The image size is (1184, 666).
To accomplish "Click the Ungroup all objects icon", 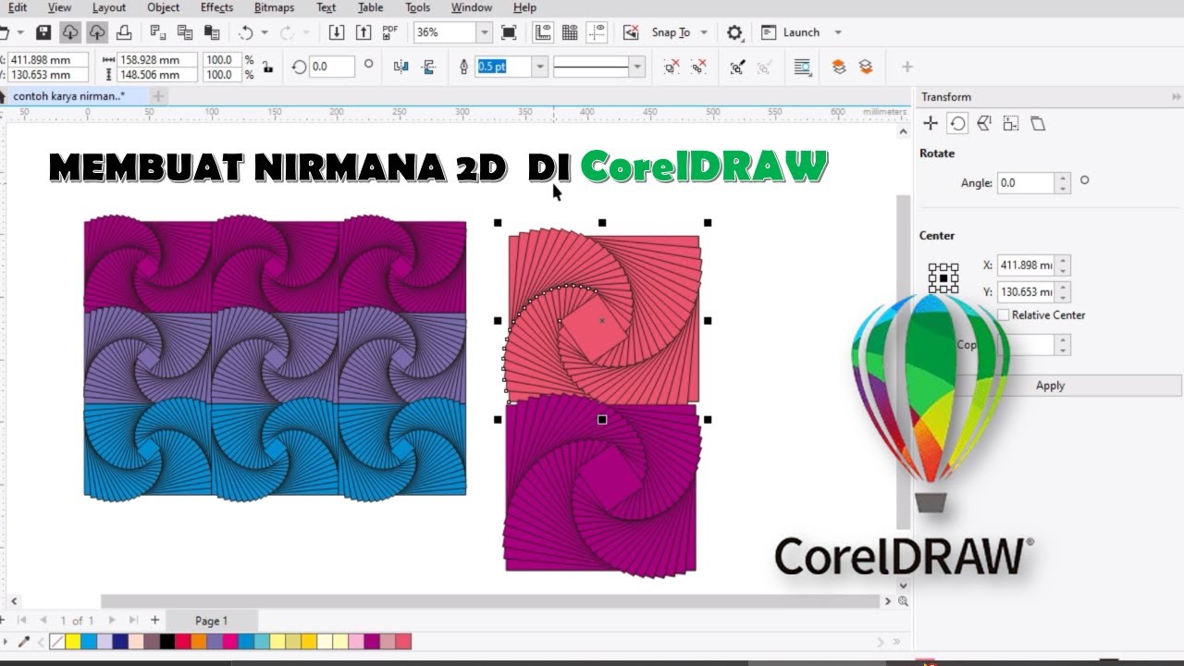I will (x=698, y=67).
